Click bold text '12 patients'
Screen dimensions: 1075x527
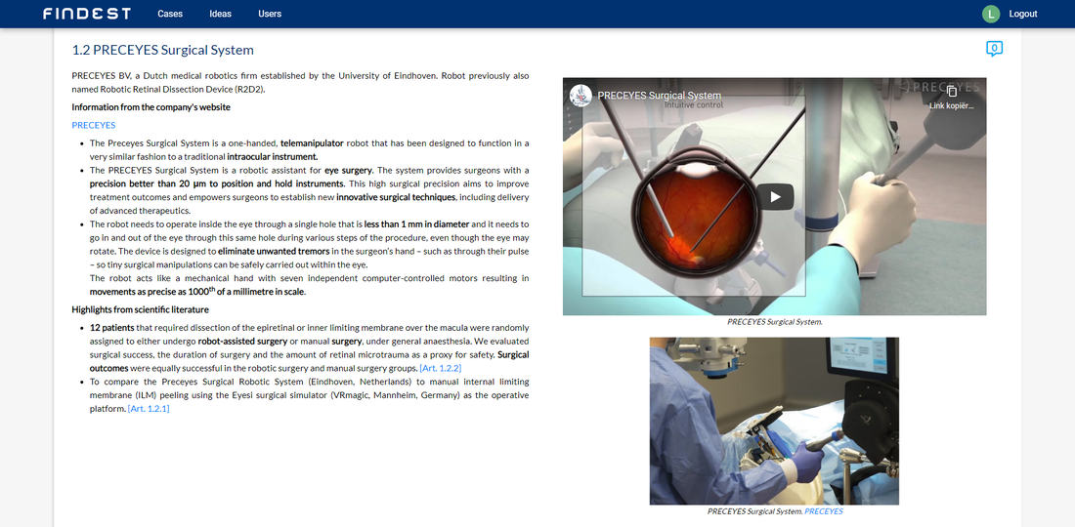(x=111, y=328)
